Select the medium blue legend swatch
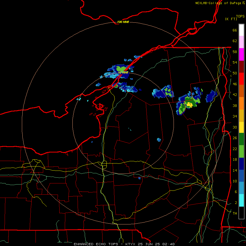The width and height of the screenshot is (246, 246). pyautogui.click(x=241, y=176)
